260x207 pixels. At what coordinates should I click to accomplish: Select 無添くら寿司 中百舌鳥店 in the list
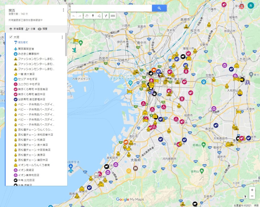click(33, 89)
